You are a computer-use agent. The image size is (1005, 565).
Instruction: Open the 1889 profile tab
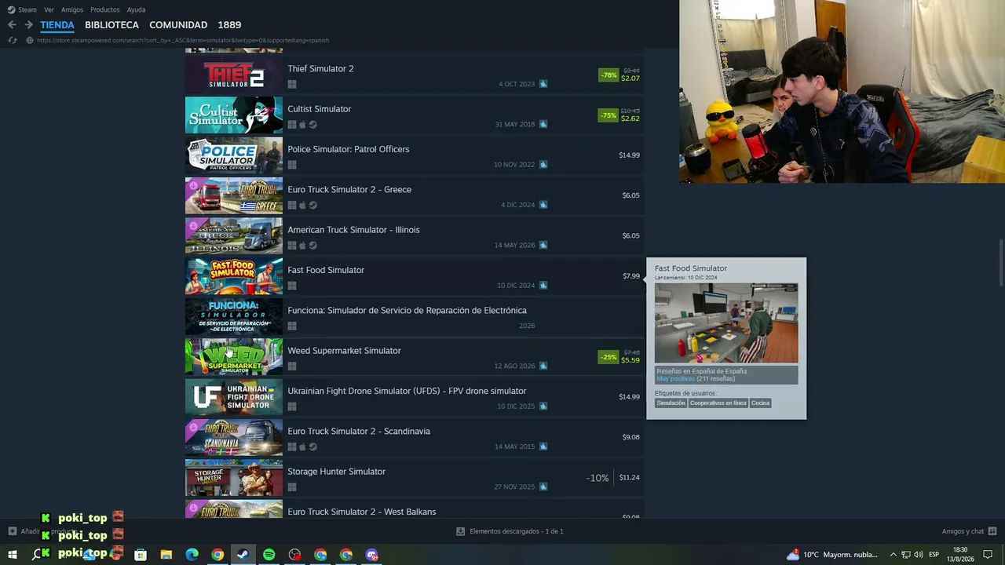229,25
